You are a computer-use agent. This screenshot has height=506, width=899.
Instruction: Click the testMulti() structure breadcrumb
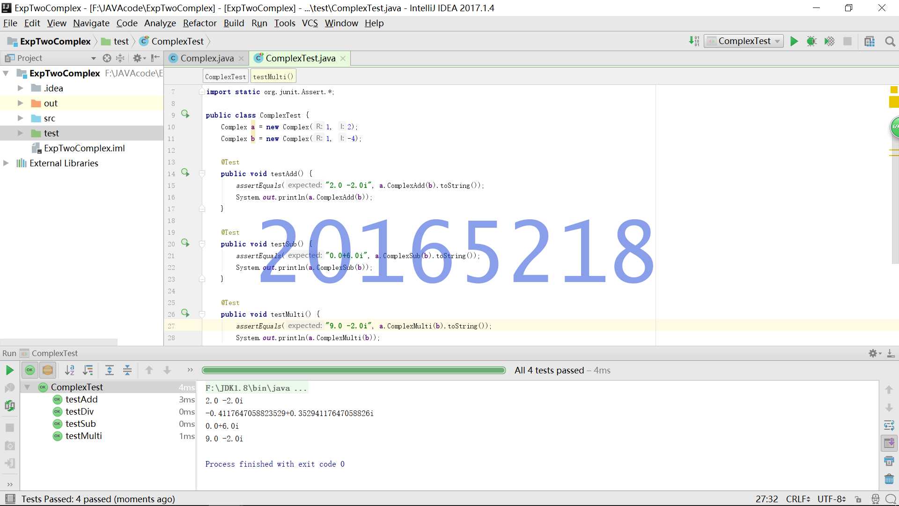pyautogui.click(x=273, y=77)
